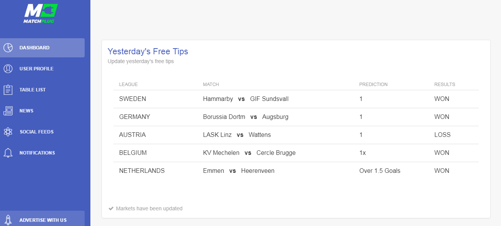Viewport: 501px width, 226px height.
Task: Click the News newspaper icon
Action: click(x=8, y=111)
